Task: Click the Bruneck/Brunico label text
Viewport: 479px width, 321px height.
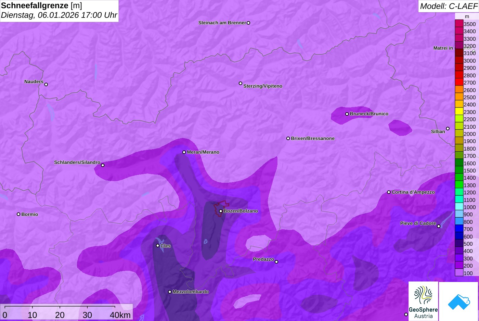Action: (369, 114)
